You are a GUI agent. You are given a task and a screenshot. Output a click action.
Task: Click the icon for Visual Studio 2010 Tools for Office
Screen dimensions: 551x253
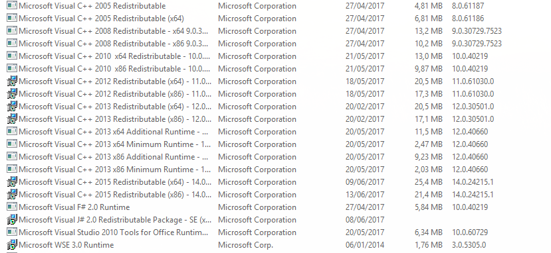(x=12, y=232)
